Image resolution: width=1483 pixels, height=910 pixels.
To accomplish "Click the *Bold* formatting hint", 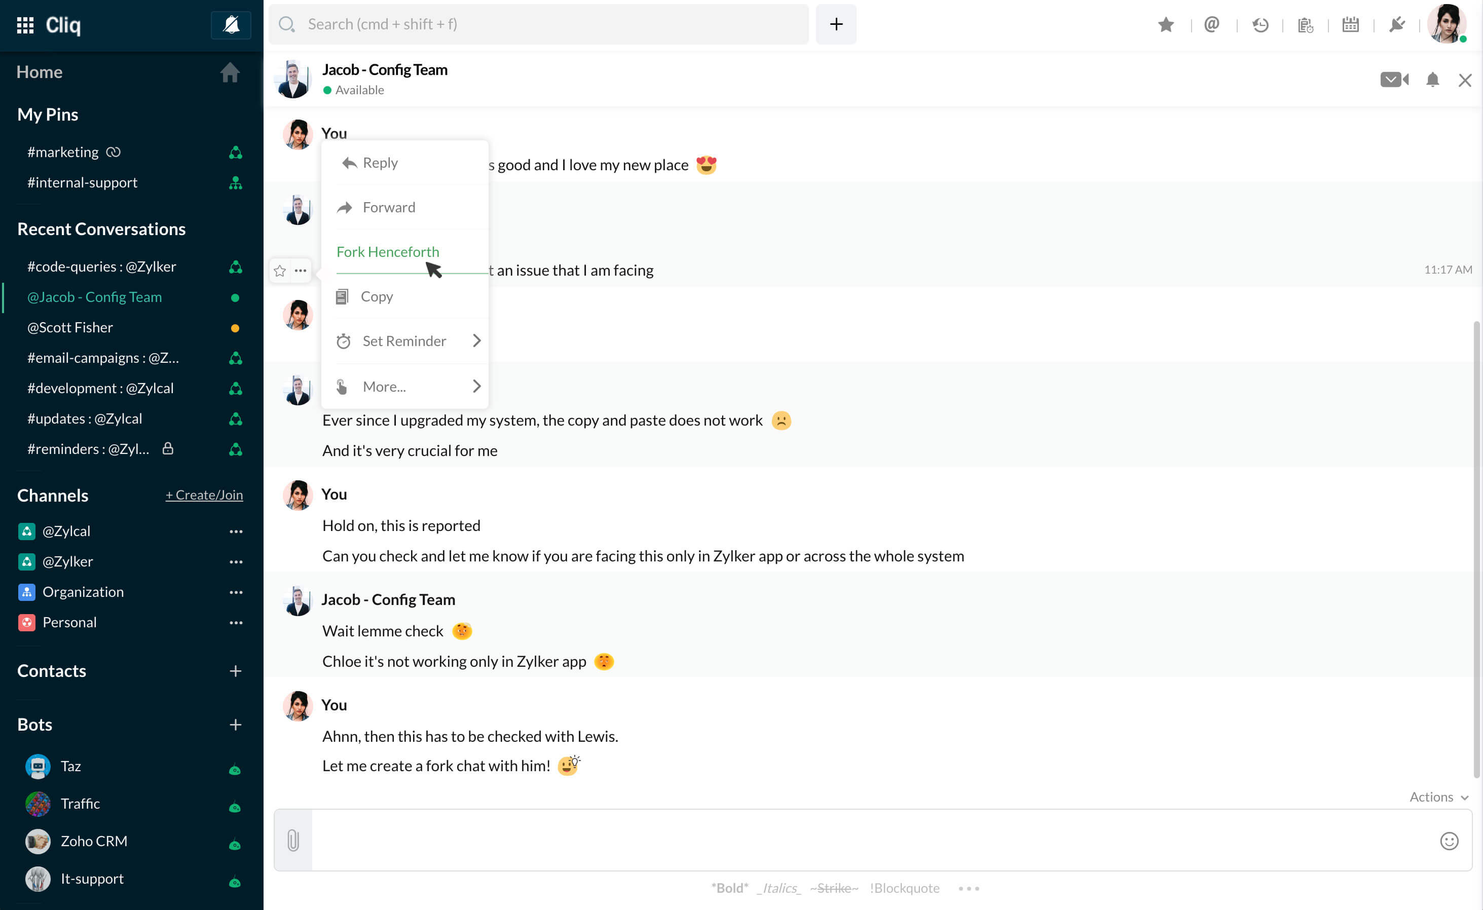I will (x=729, y=888).
